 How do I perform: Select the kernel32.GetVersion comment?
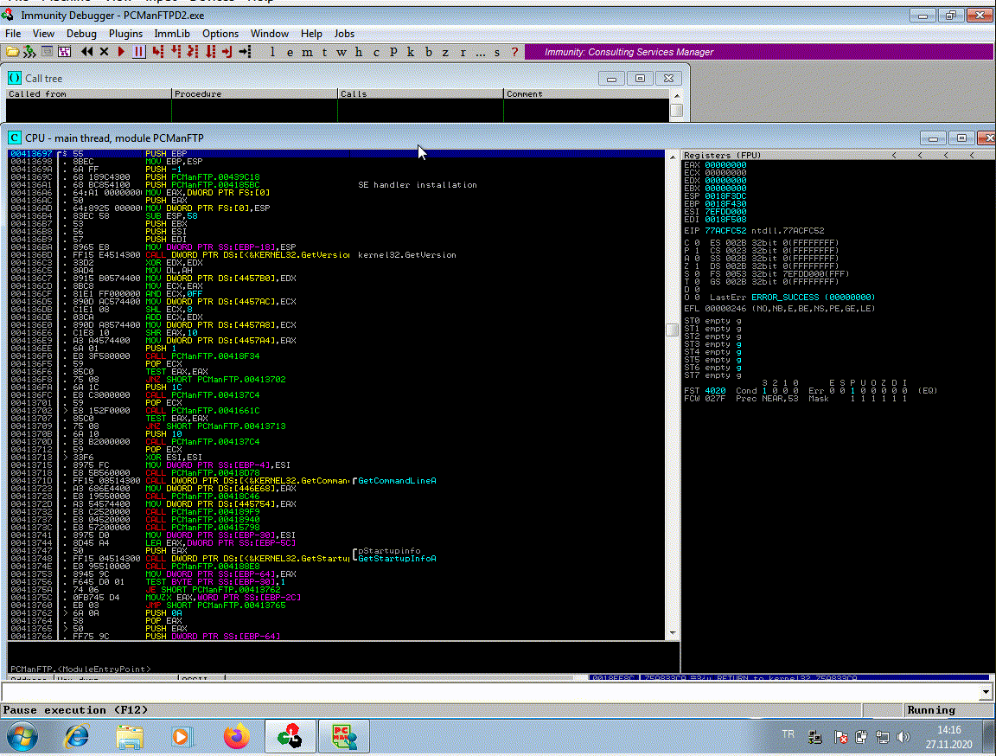[x=407, y=255]
